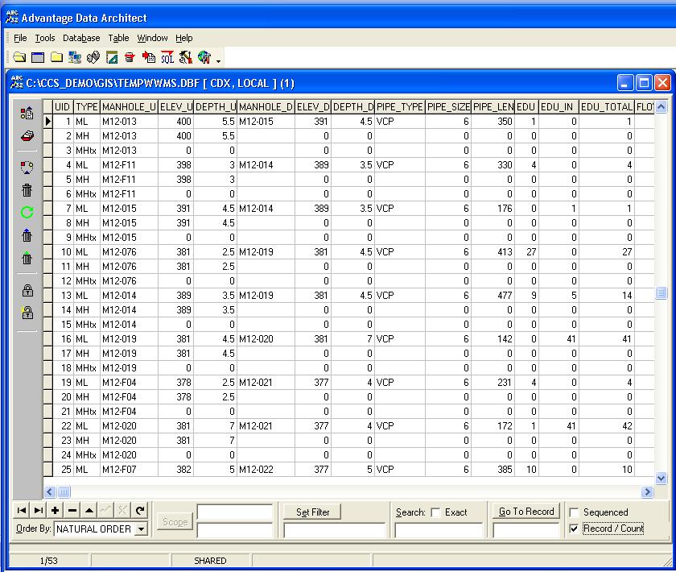Click the filter expression input field
The image size is (676, 572).
334,530
